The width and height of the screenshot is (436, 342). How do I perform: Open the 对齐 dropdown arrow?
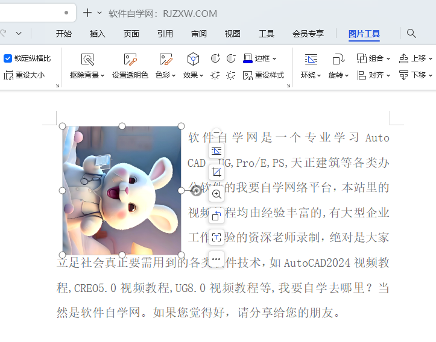pos(388,75)
